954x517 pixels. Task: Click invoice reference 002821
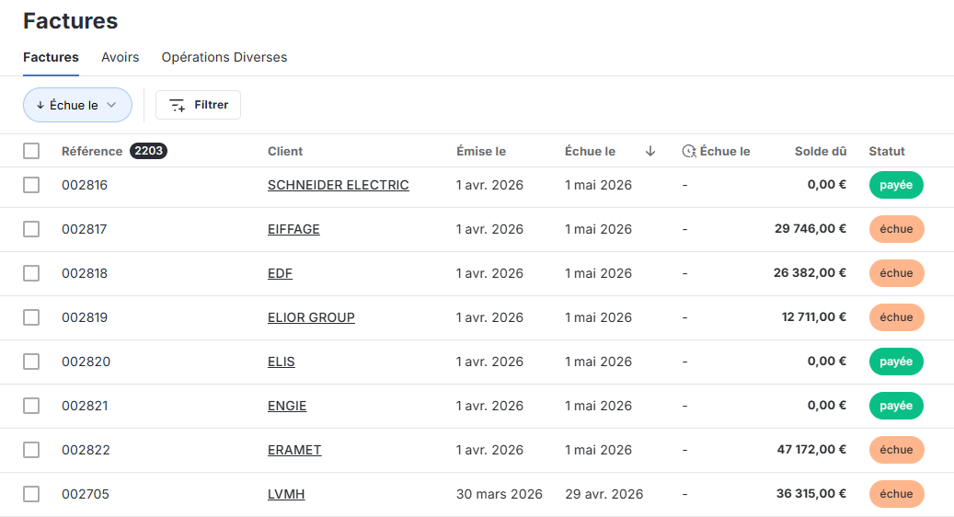click(x=85, y=406)
